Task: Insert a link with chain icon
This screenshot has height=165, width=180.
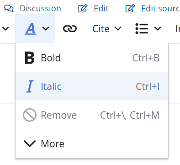Action: pos(70,29)
